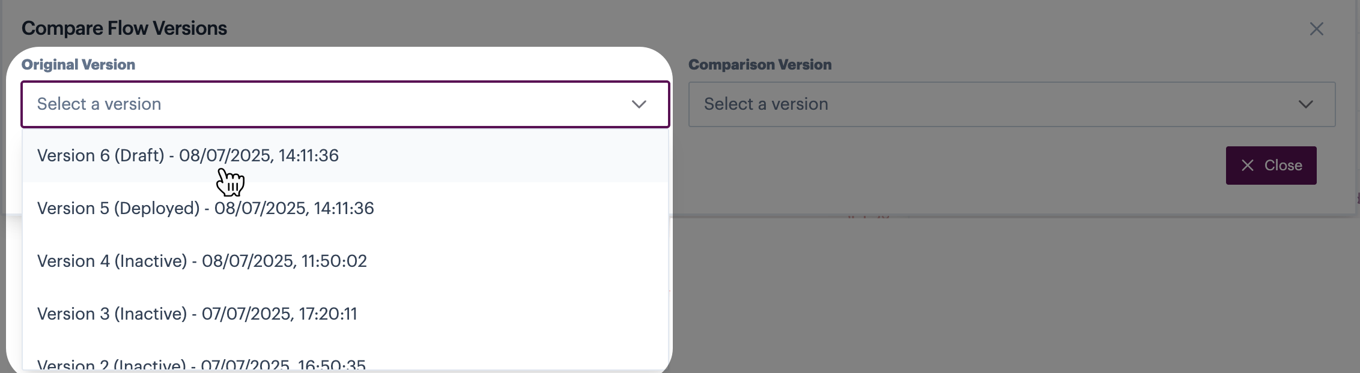Close the Compare Flow Versions dialog with X icon
Screen dimensions: 1360x373
(x=1316, y=29)
